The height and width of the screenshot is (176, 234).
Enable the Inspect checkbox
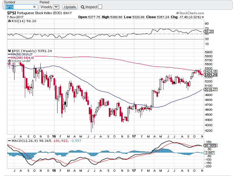click(100, 7)
